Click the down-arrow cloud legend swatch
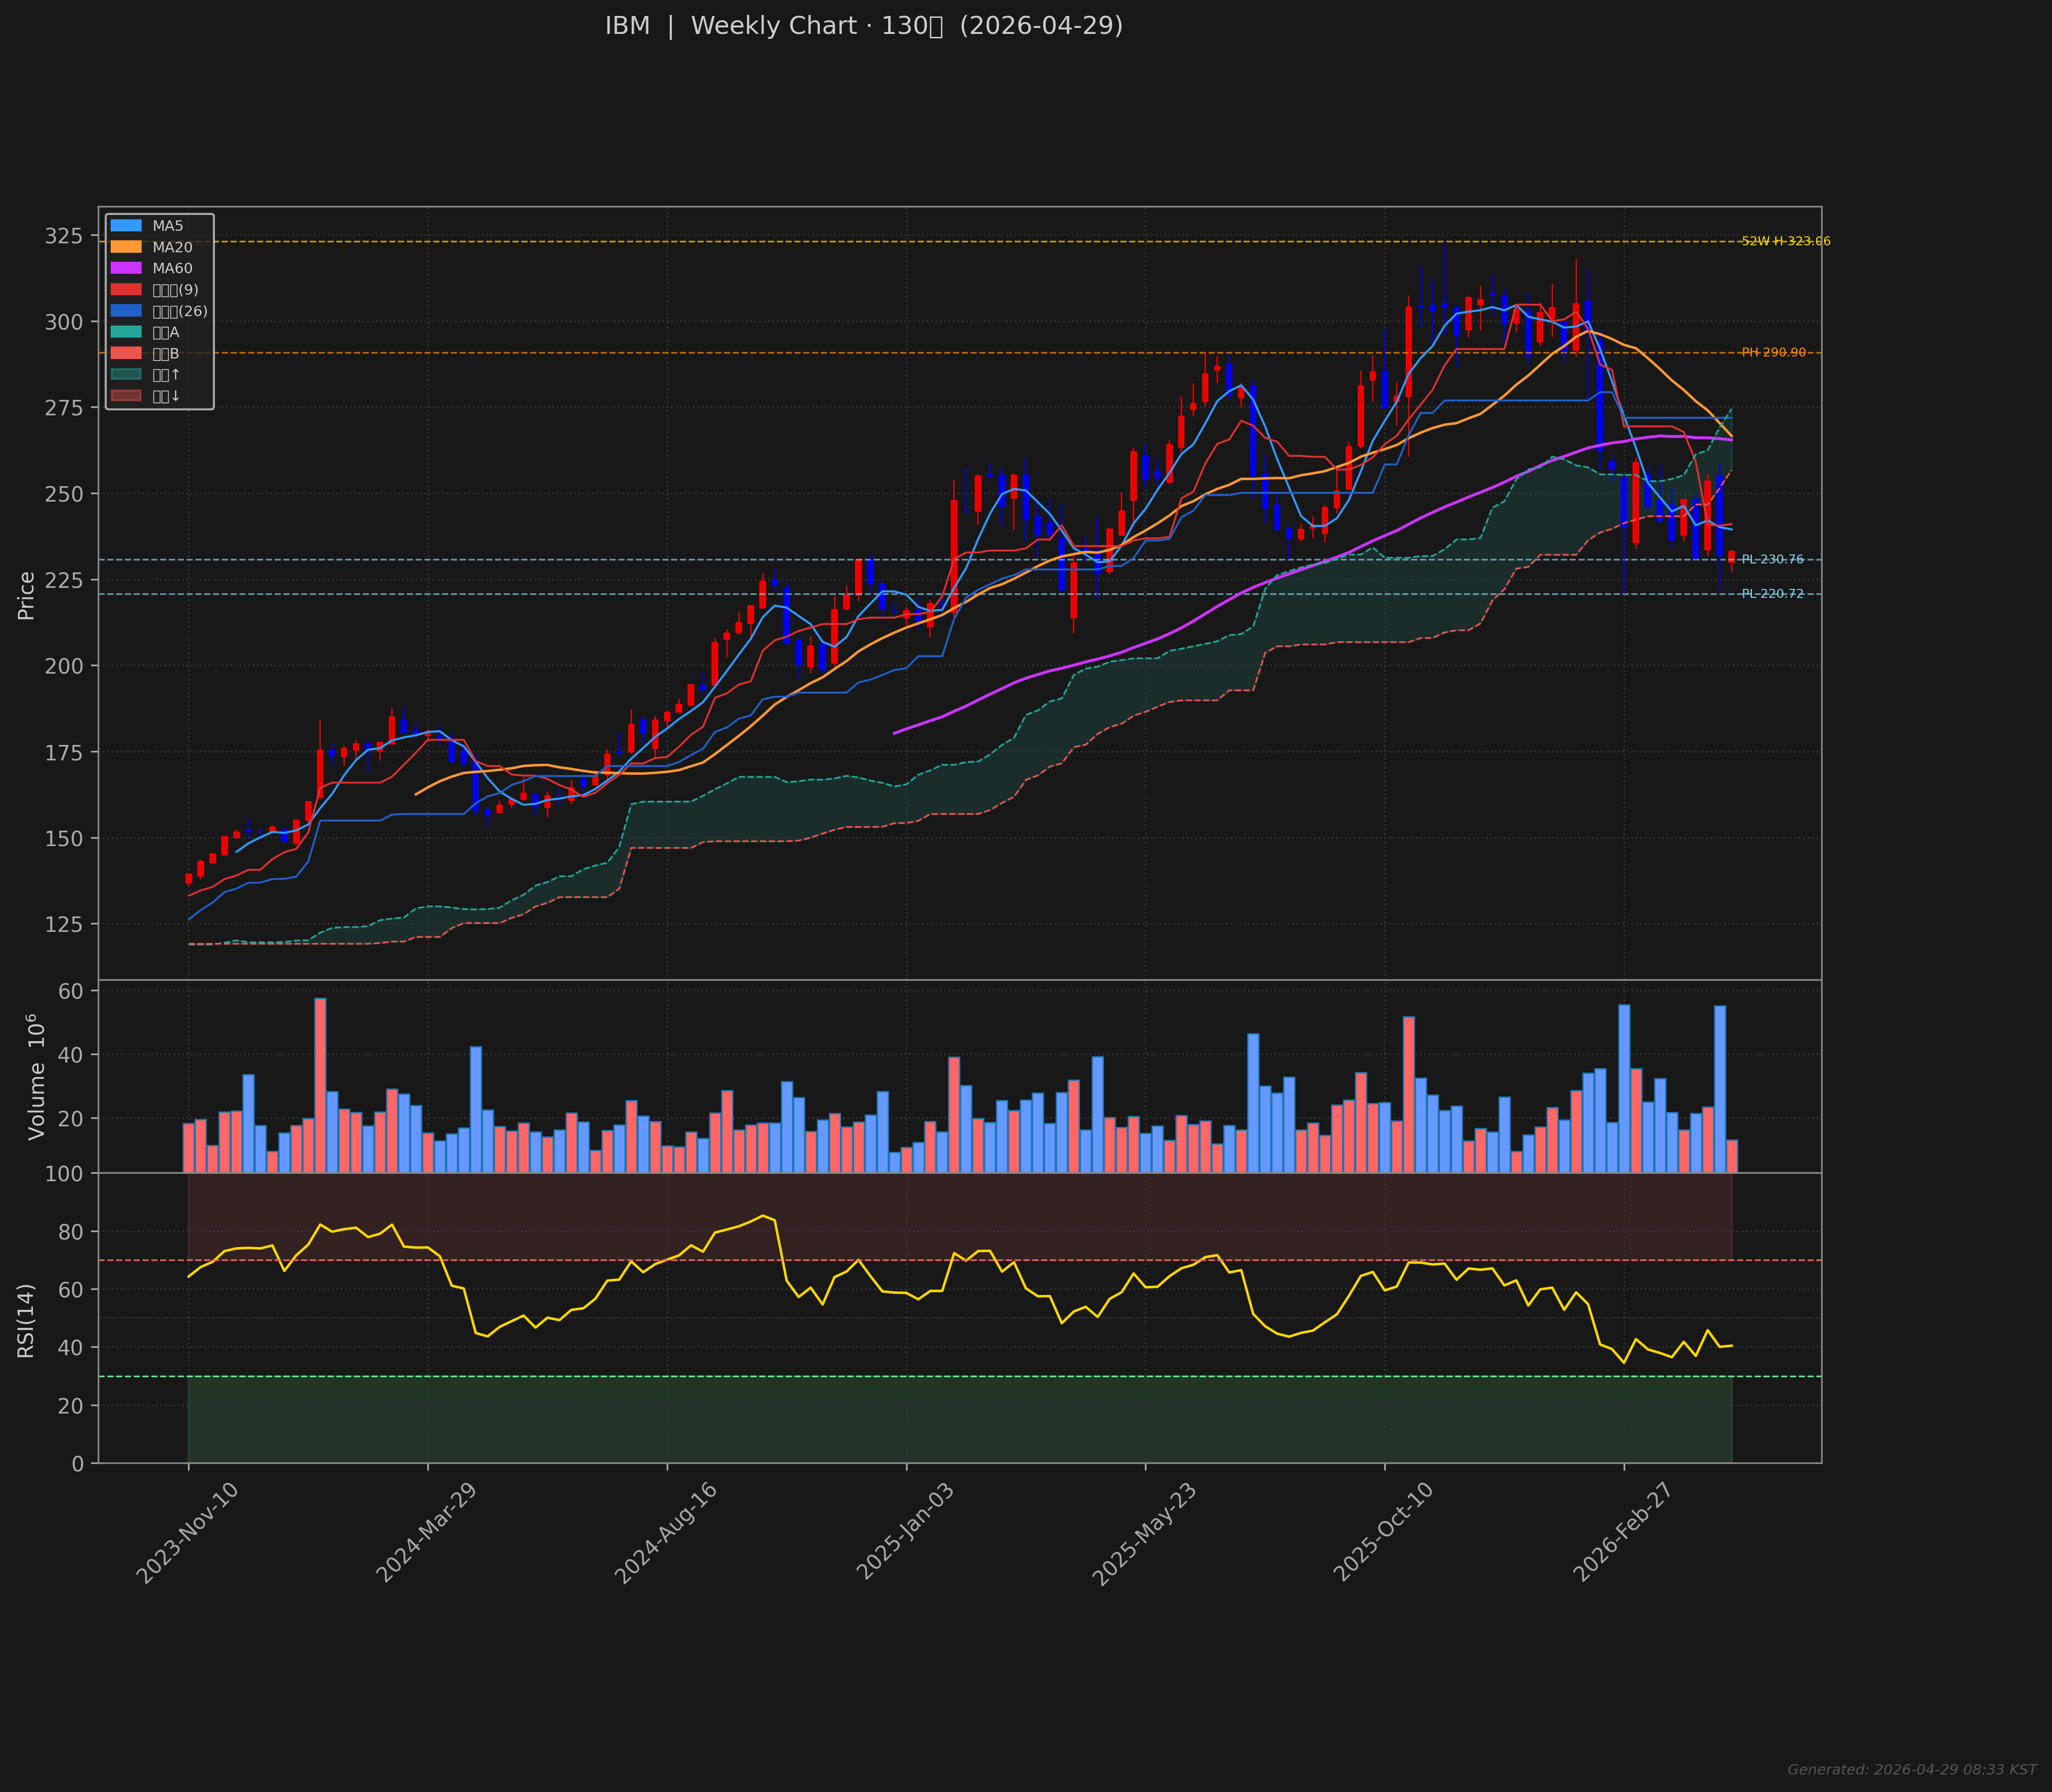This screenshot has width=2052, height=1792. pyautogui.click(x=126, y=396)
